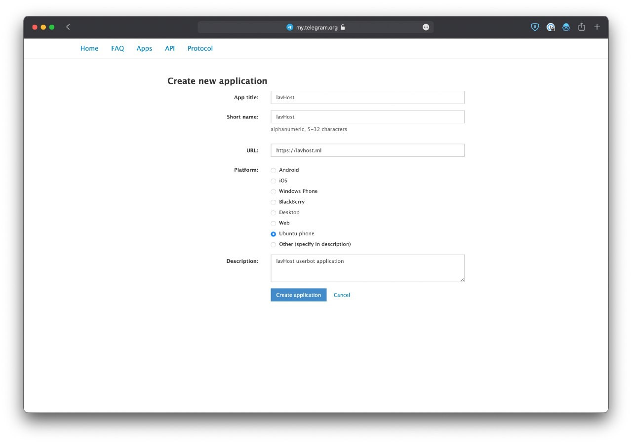Click inside the Description text area
This screenshot has height=444, width=632.
pos(367,268)
